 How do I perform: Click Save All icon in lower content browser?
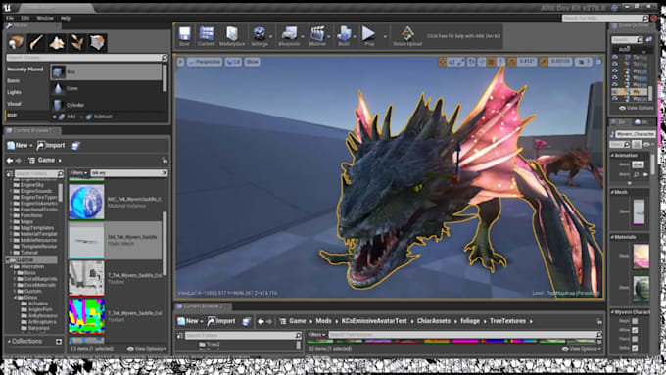[246, 321]
